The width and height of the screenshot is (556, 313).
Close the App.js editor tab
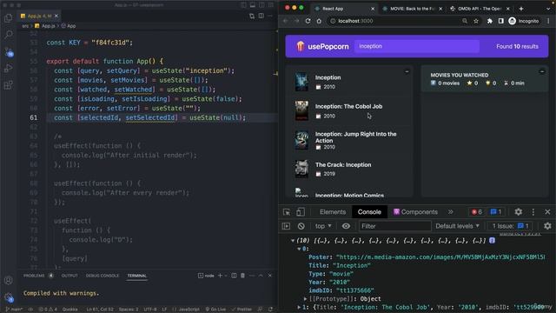(x=56, y=16)
